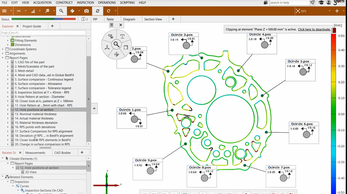Click the 'Click here to deactivate' clipping link

click(314, 30)
